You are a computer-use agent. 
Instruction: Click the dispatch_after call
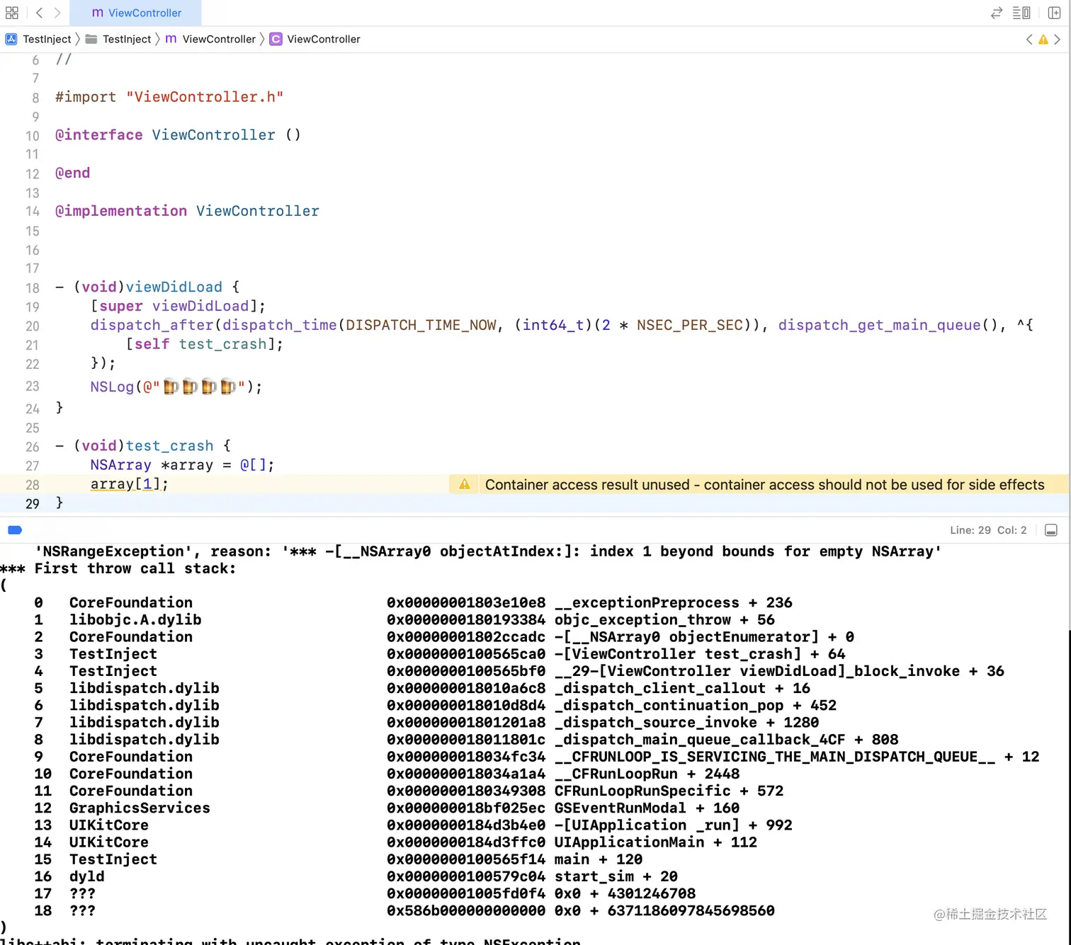(x=152, y=325)
